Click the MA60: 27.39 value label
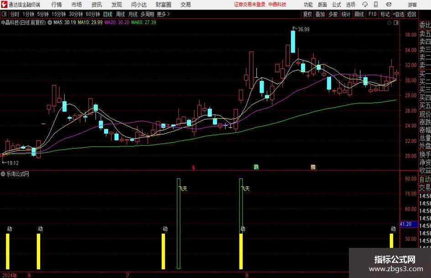Screen dimensions: 431x278 144,22
